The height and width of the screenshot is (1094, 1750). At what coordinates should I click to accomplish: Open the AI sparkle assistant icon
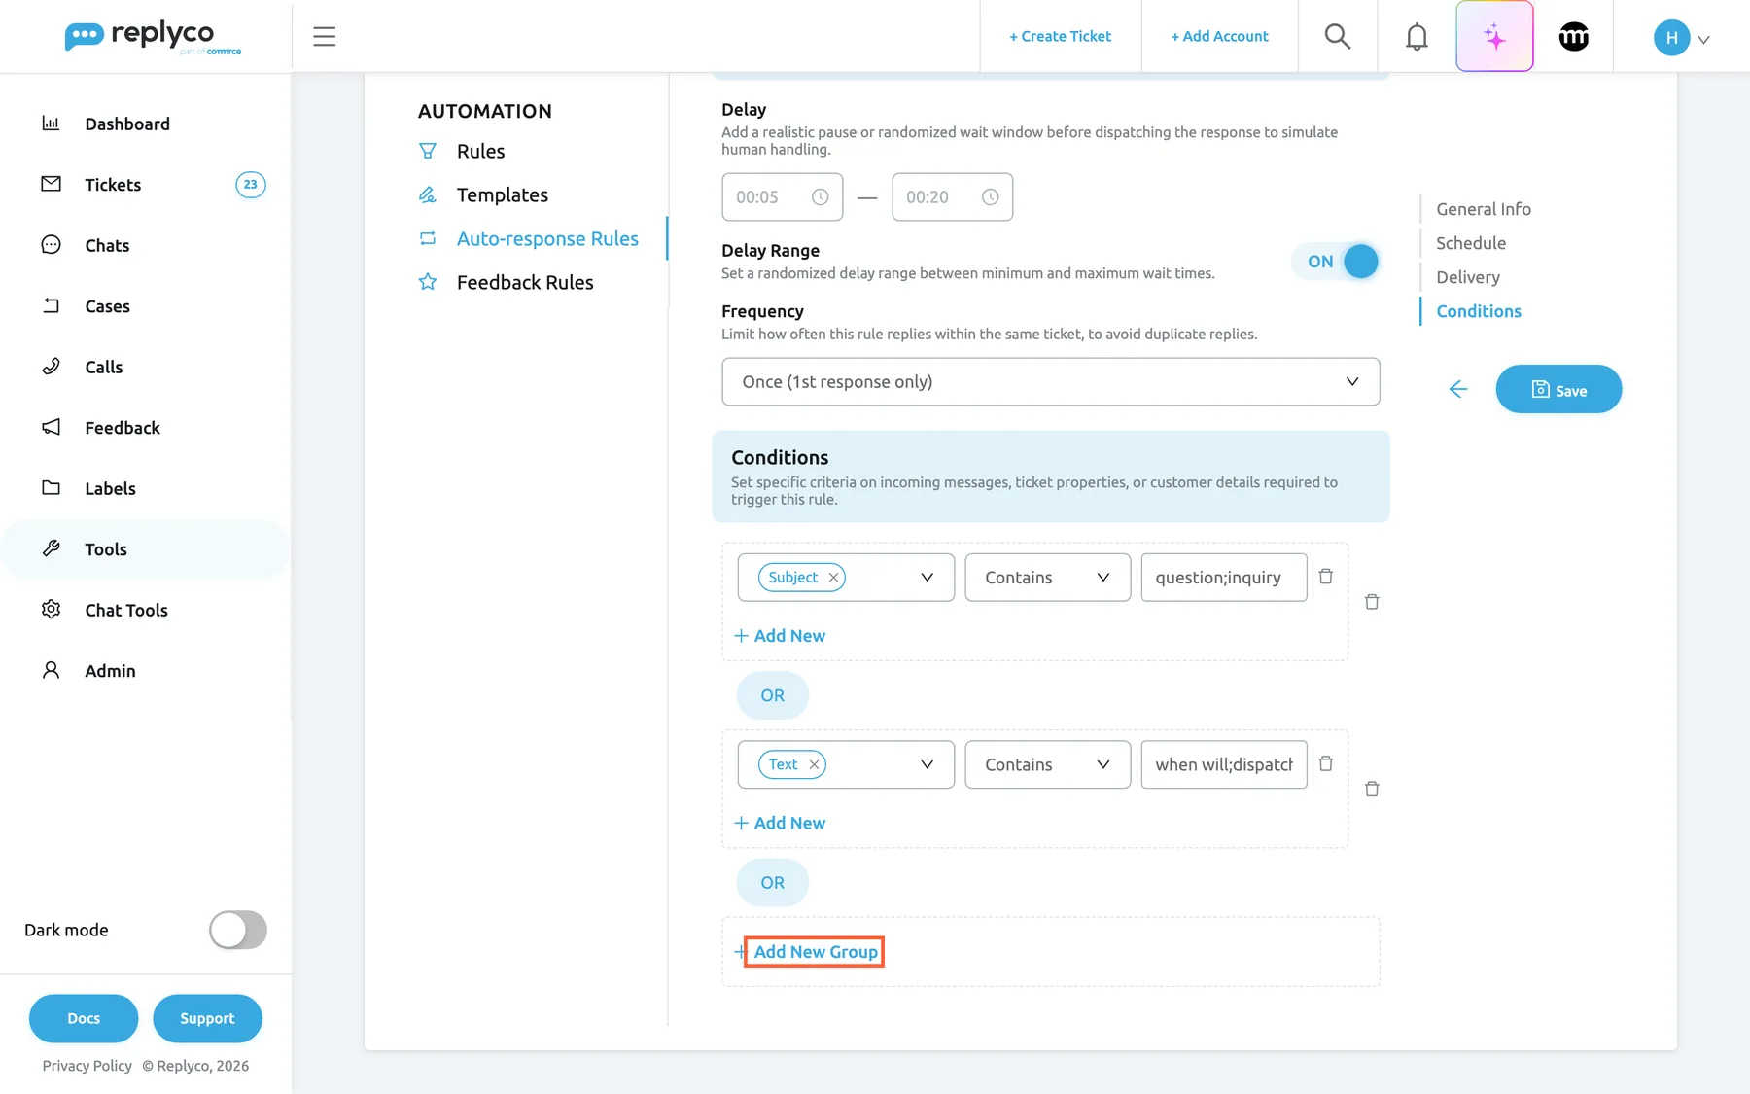pos(1494,37)
